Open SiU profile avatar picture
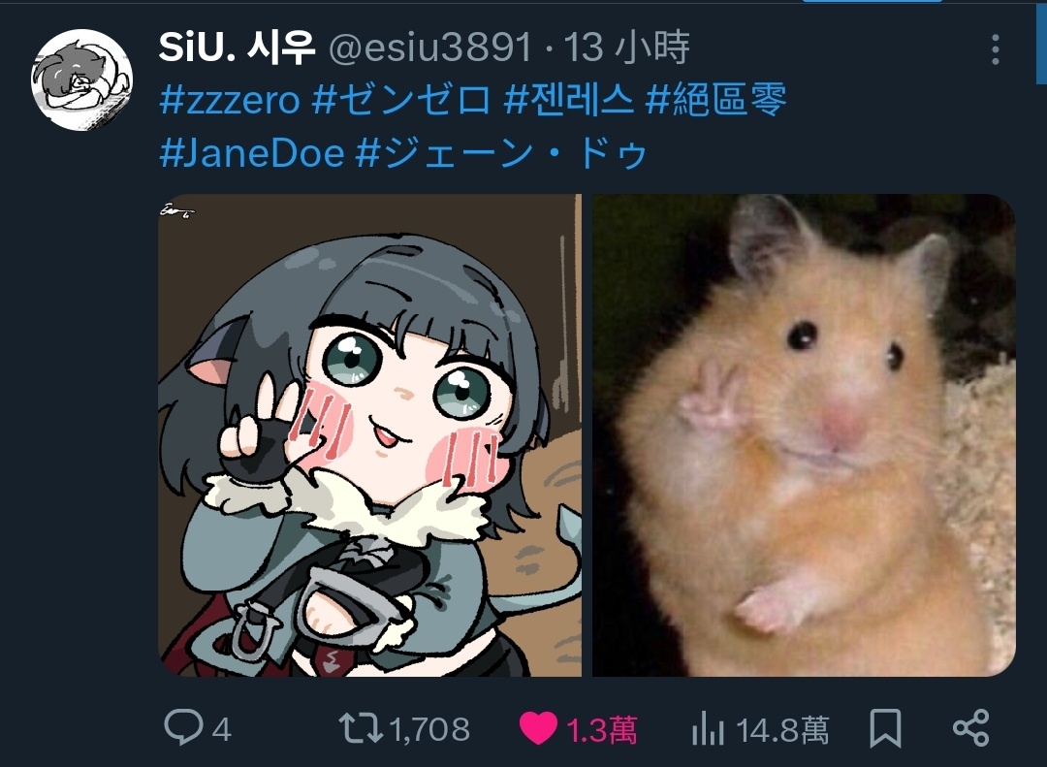 click(82, 80)
